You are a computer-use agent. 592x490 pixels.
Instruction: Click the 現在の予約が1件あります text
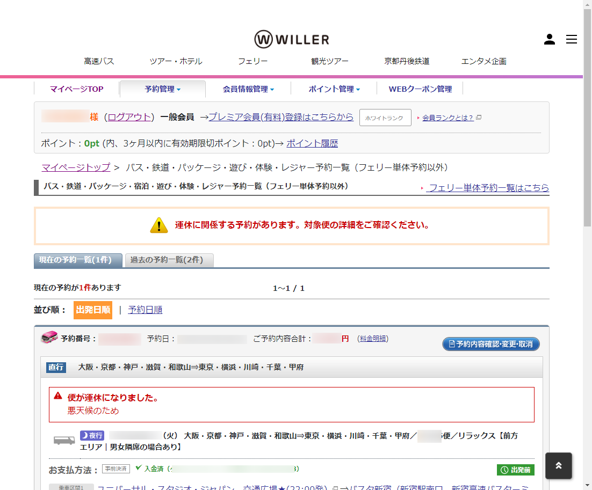pos(77,288)
